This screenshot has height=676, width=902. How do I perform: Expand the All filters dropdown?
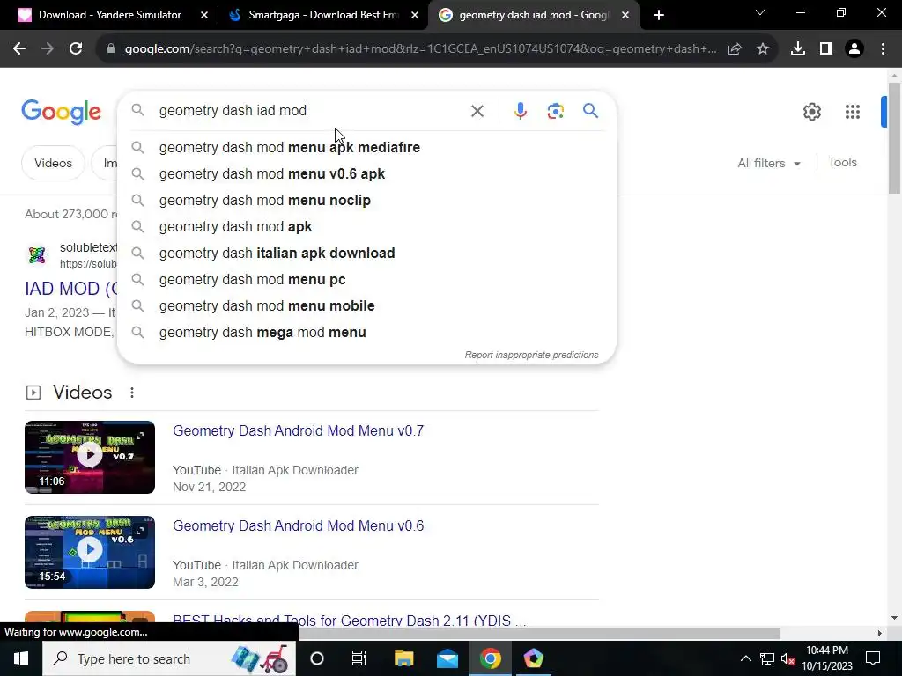pos(769,163)
